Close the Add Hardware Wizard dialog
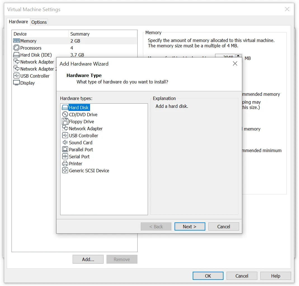The image size is (299, 286). [235, 64]
